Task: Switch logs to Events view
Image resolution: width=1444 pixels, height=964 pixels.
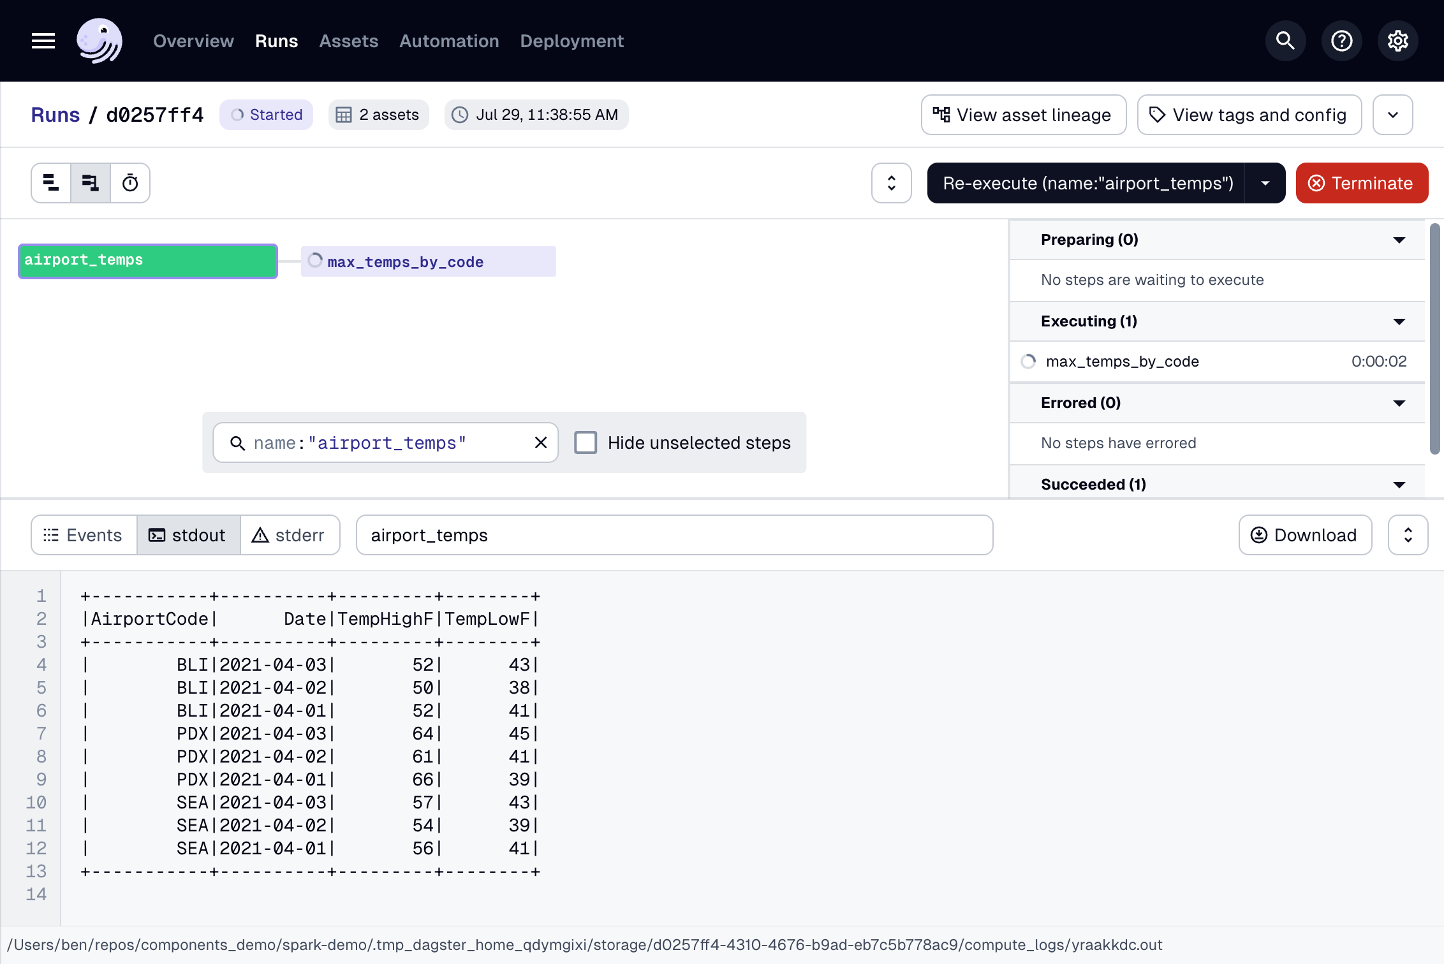Action: click(x=84, y=535)
